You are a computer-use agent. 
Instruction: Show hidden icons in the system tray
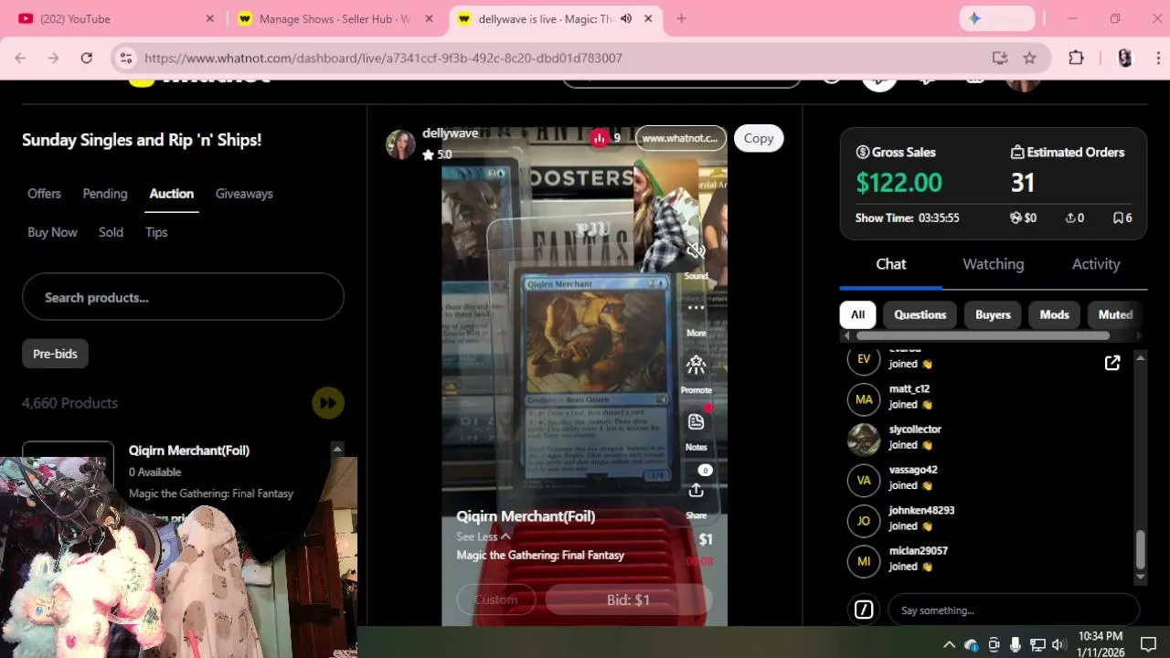click(x=949, y=644)
